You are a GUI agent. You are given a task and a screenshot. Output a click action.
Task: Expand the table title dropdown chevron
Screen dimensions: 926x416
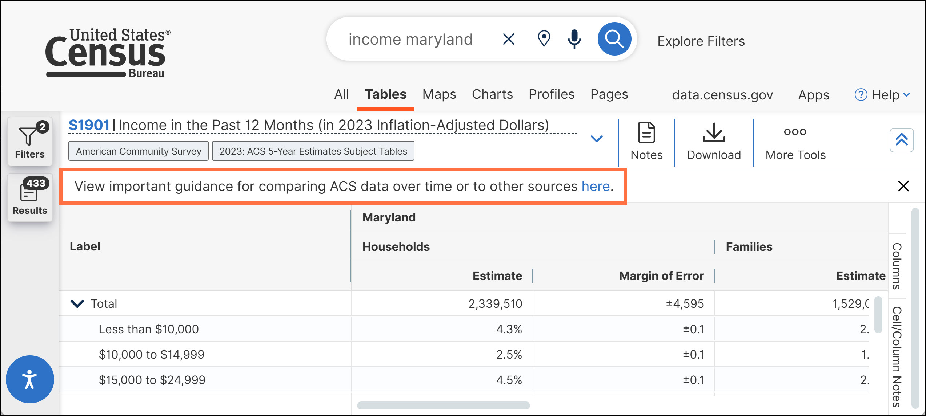[597, 138]
